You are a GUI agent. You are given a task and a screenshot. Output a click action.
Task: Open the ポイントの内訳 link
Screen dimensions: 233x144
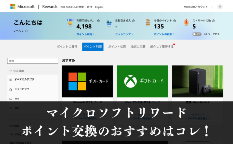pyautogui.click(x=164, y=34)
